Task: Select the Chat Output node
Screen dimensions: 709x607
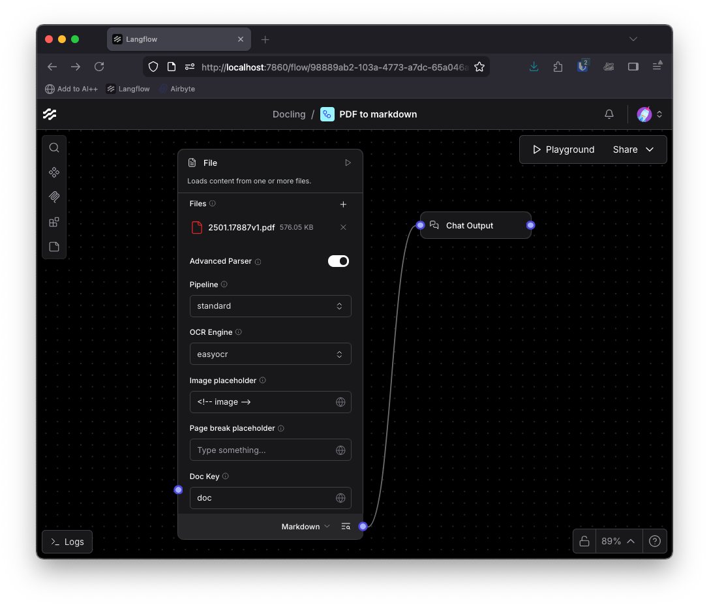Action: point(475,225)
